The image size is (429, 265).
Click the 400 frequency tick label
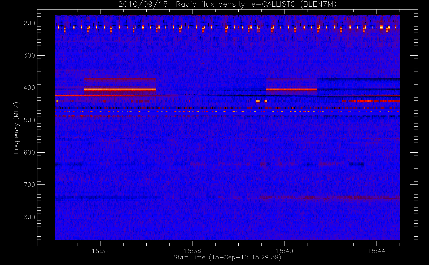(x=29, y=88)
